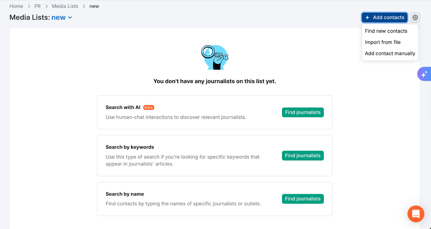Choose Import from file option
This screenshot has width=431, height=229.
tap(383, 42)
